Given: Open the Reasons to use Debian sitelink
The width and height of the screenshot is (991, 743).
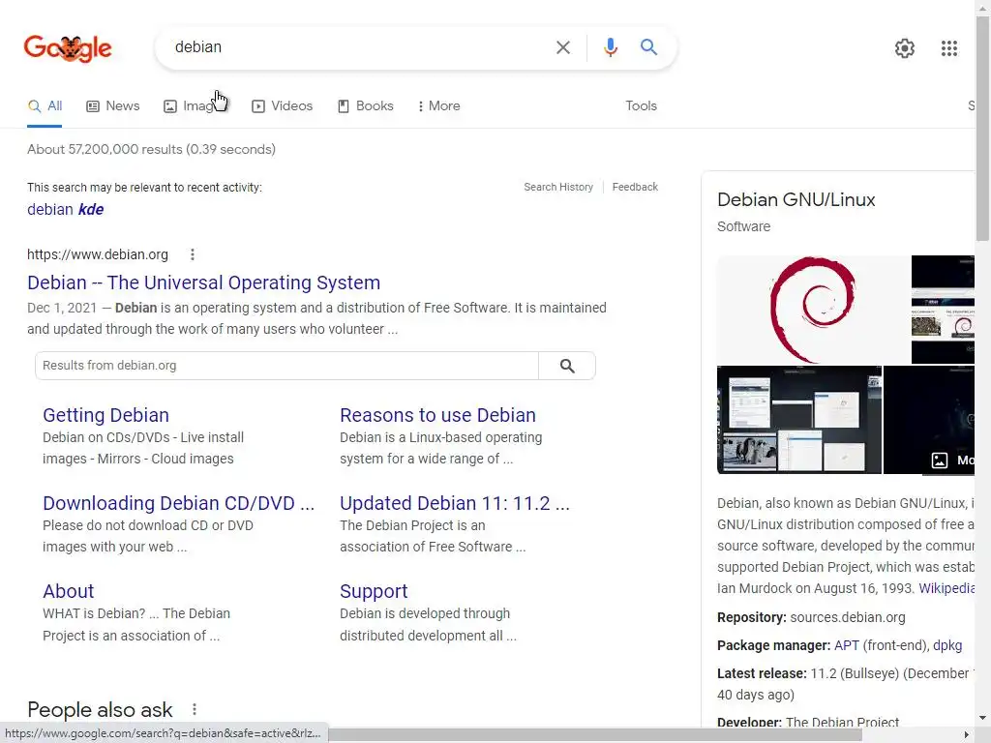Looking at the screenshot, I should click(437, 415).
